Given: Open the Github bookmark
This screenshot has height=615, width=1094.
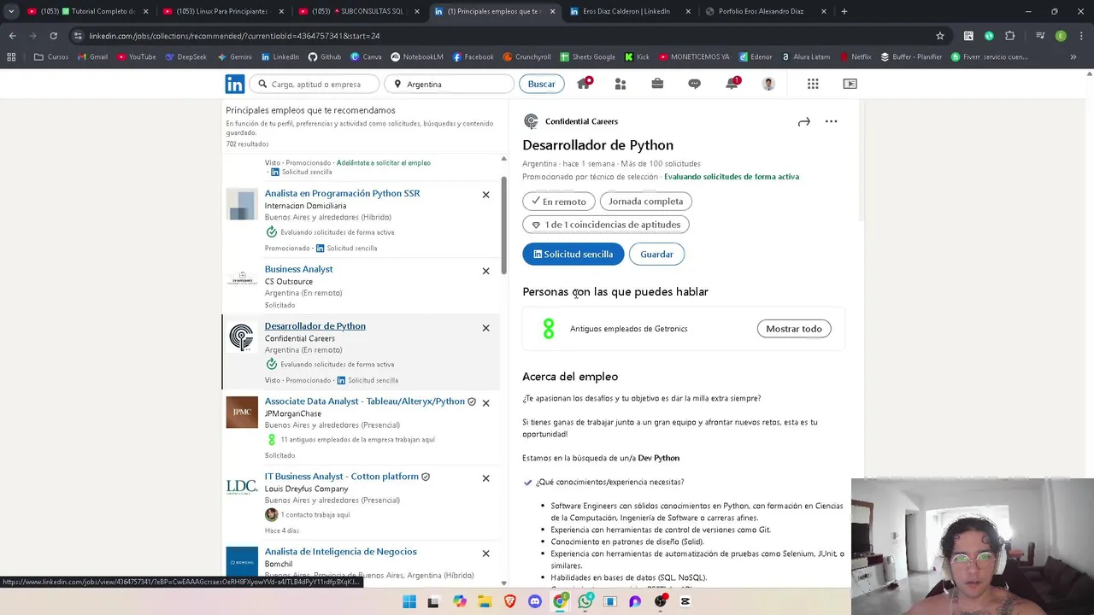Looking at the screenshot, I should point(324,57).
